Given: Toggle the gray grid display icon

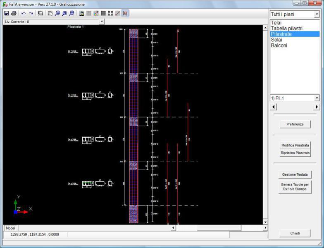Looking at the screenshot, I should tap(89, 13).
